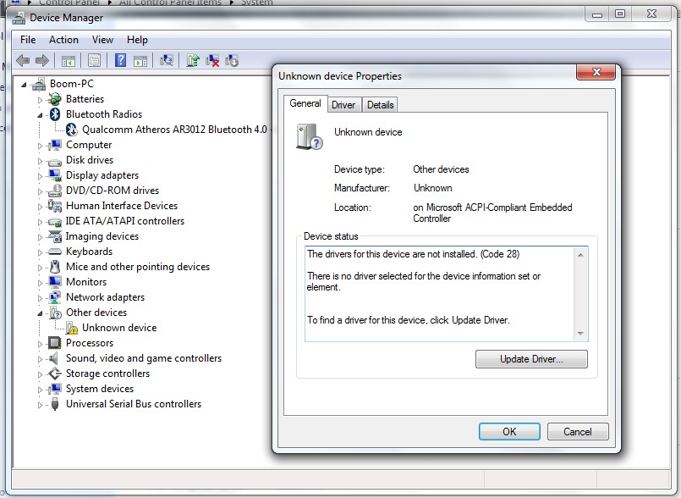Click the Update Driver... button
681x498 pixels.
coord(531,359)
